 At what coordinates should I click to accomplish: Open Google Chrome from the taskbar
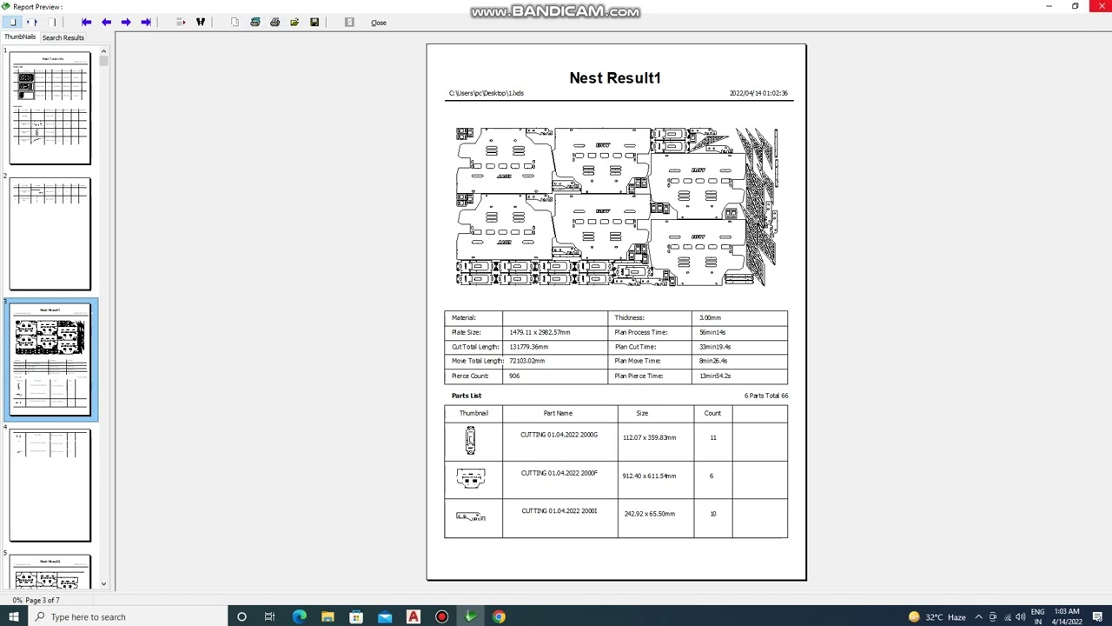(x=499, y=616)
